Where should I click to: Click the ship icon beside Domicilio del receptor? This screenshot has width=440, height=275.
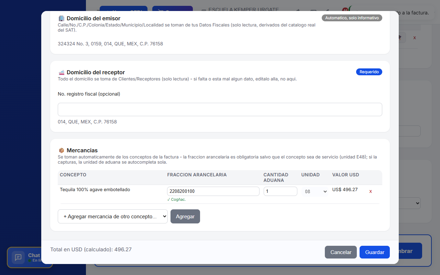point(62,73)
